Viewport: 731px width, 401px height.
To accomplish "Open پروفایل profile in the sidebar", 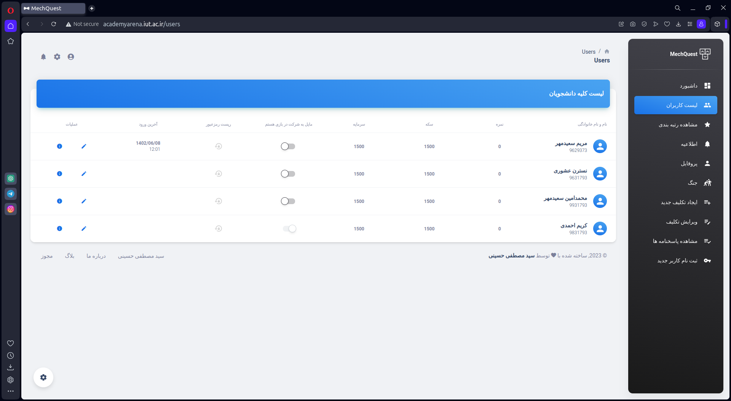I will pyautogui.click(x=676, y=163).
